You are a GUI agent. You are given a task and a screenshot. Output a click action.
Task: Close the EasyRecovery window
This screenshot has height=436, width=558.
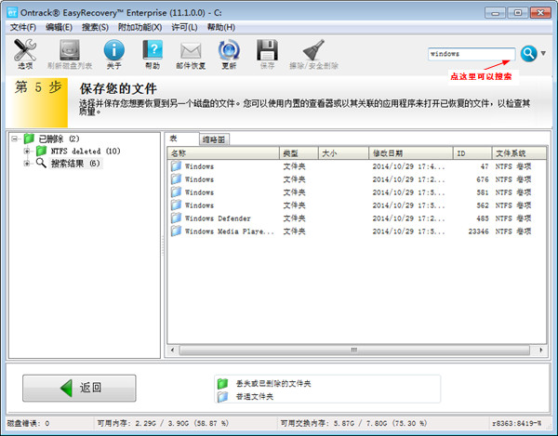coord(541,13)
